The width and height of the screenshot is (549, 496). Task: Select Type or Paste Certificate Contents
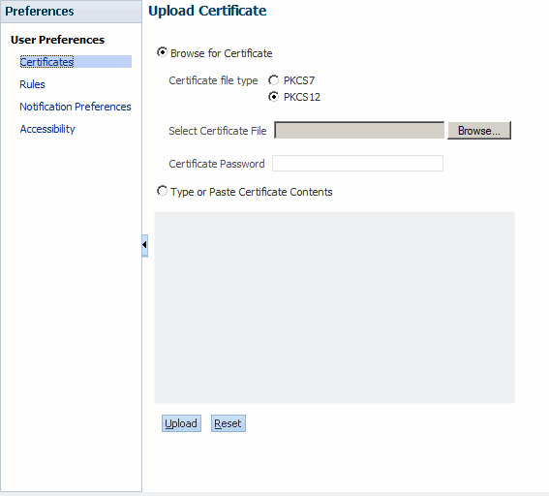162,191
